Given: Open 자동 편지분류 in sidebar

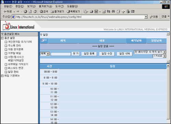Looking at the screenshot, I should 16,49.
